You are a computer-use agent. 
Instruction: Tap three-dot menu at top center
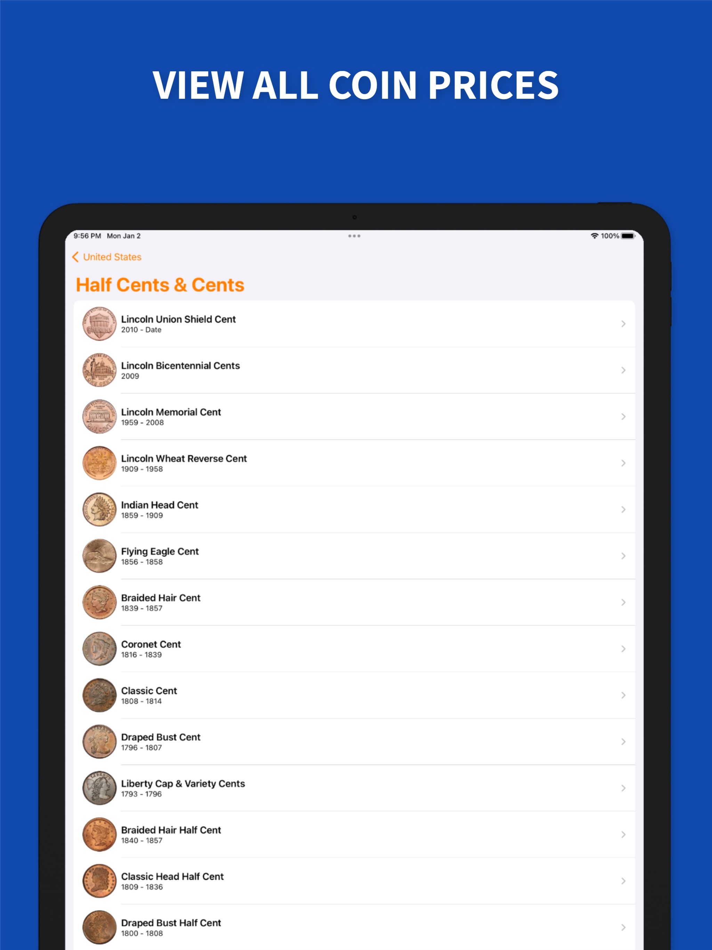click(x=357, y=236)
